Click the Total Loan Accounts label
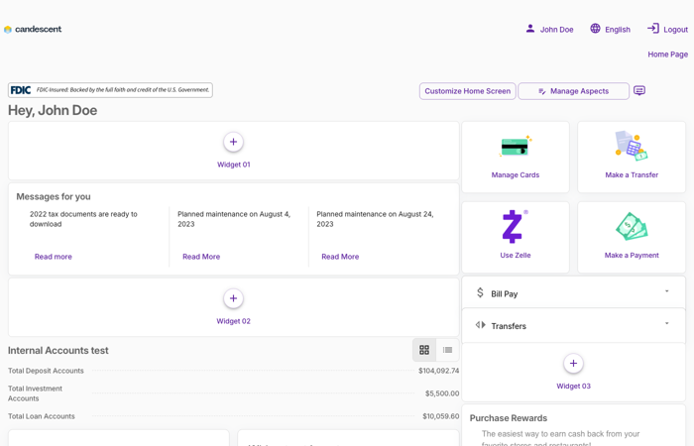Screen dimensions: 694x446 42,416
